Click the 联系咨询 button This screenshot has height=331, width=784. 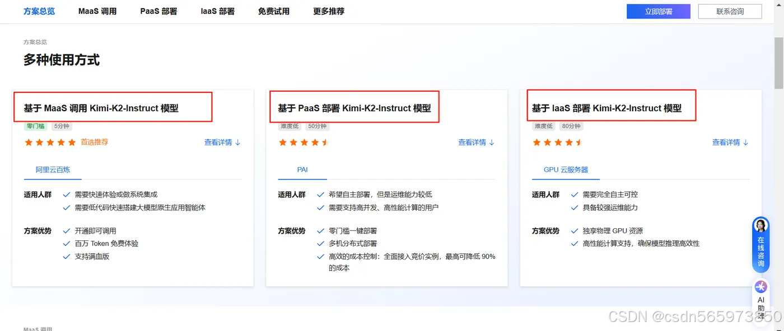pos(730,11)
